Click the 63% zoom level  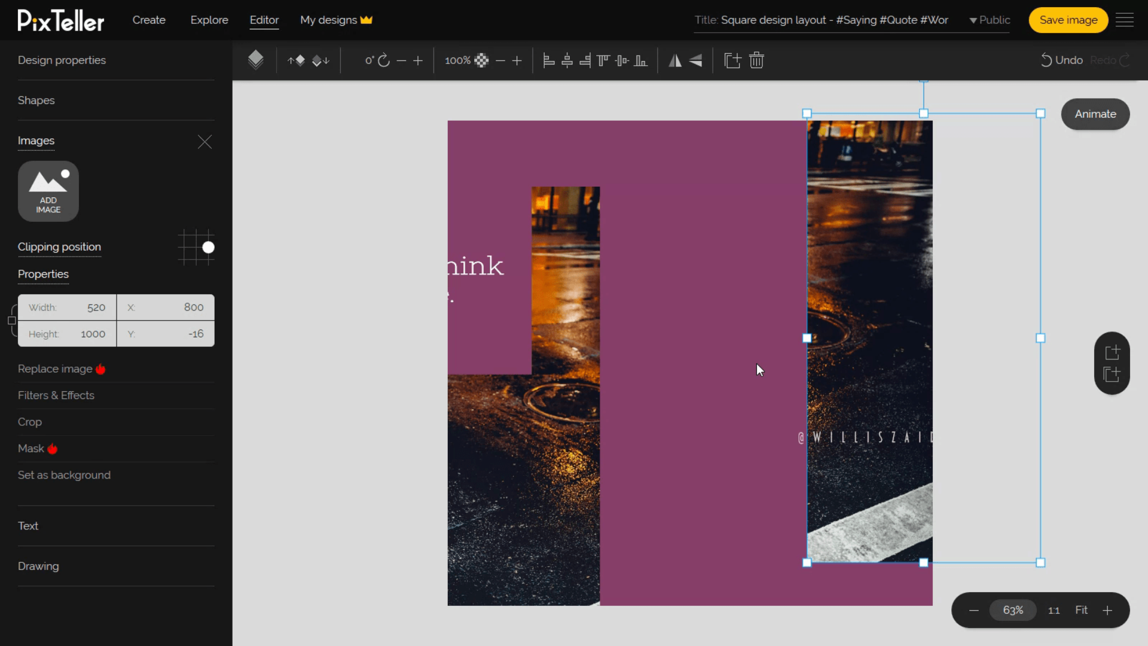1013,610
